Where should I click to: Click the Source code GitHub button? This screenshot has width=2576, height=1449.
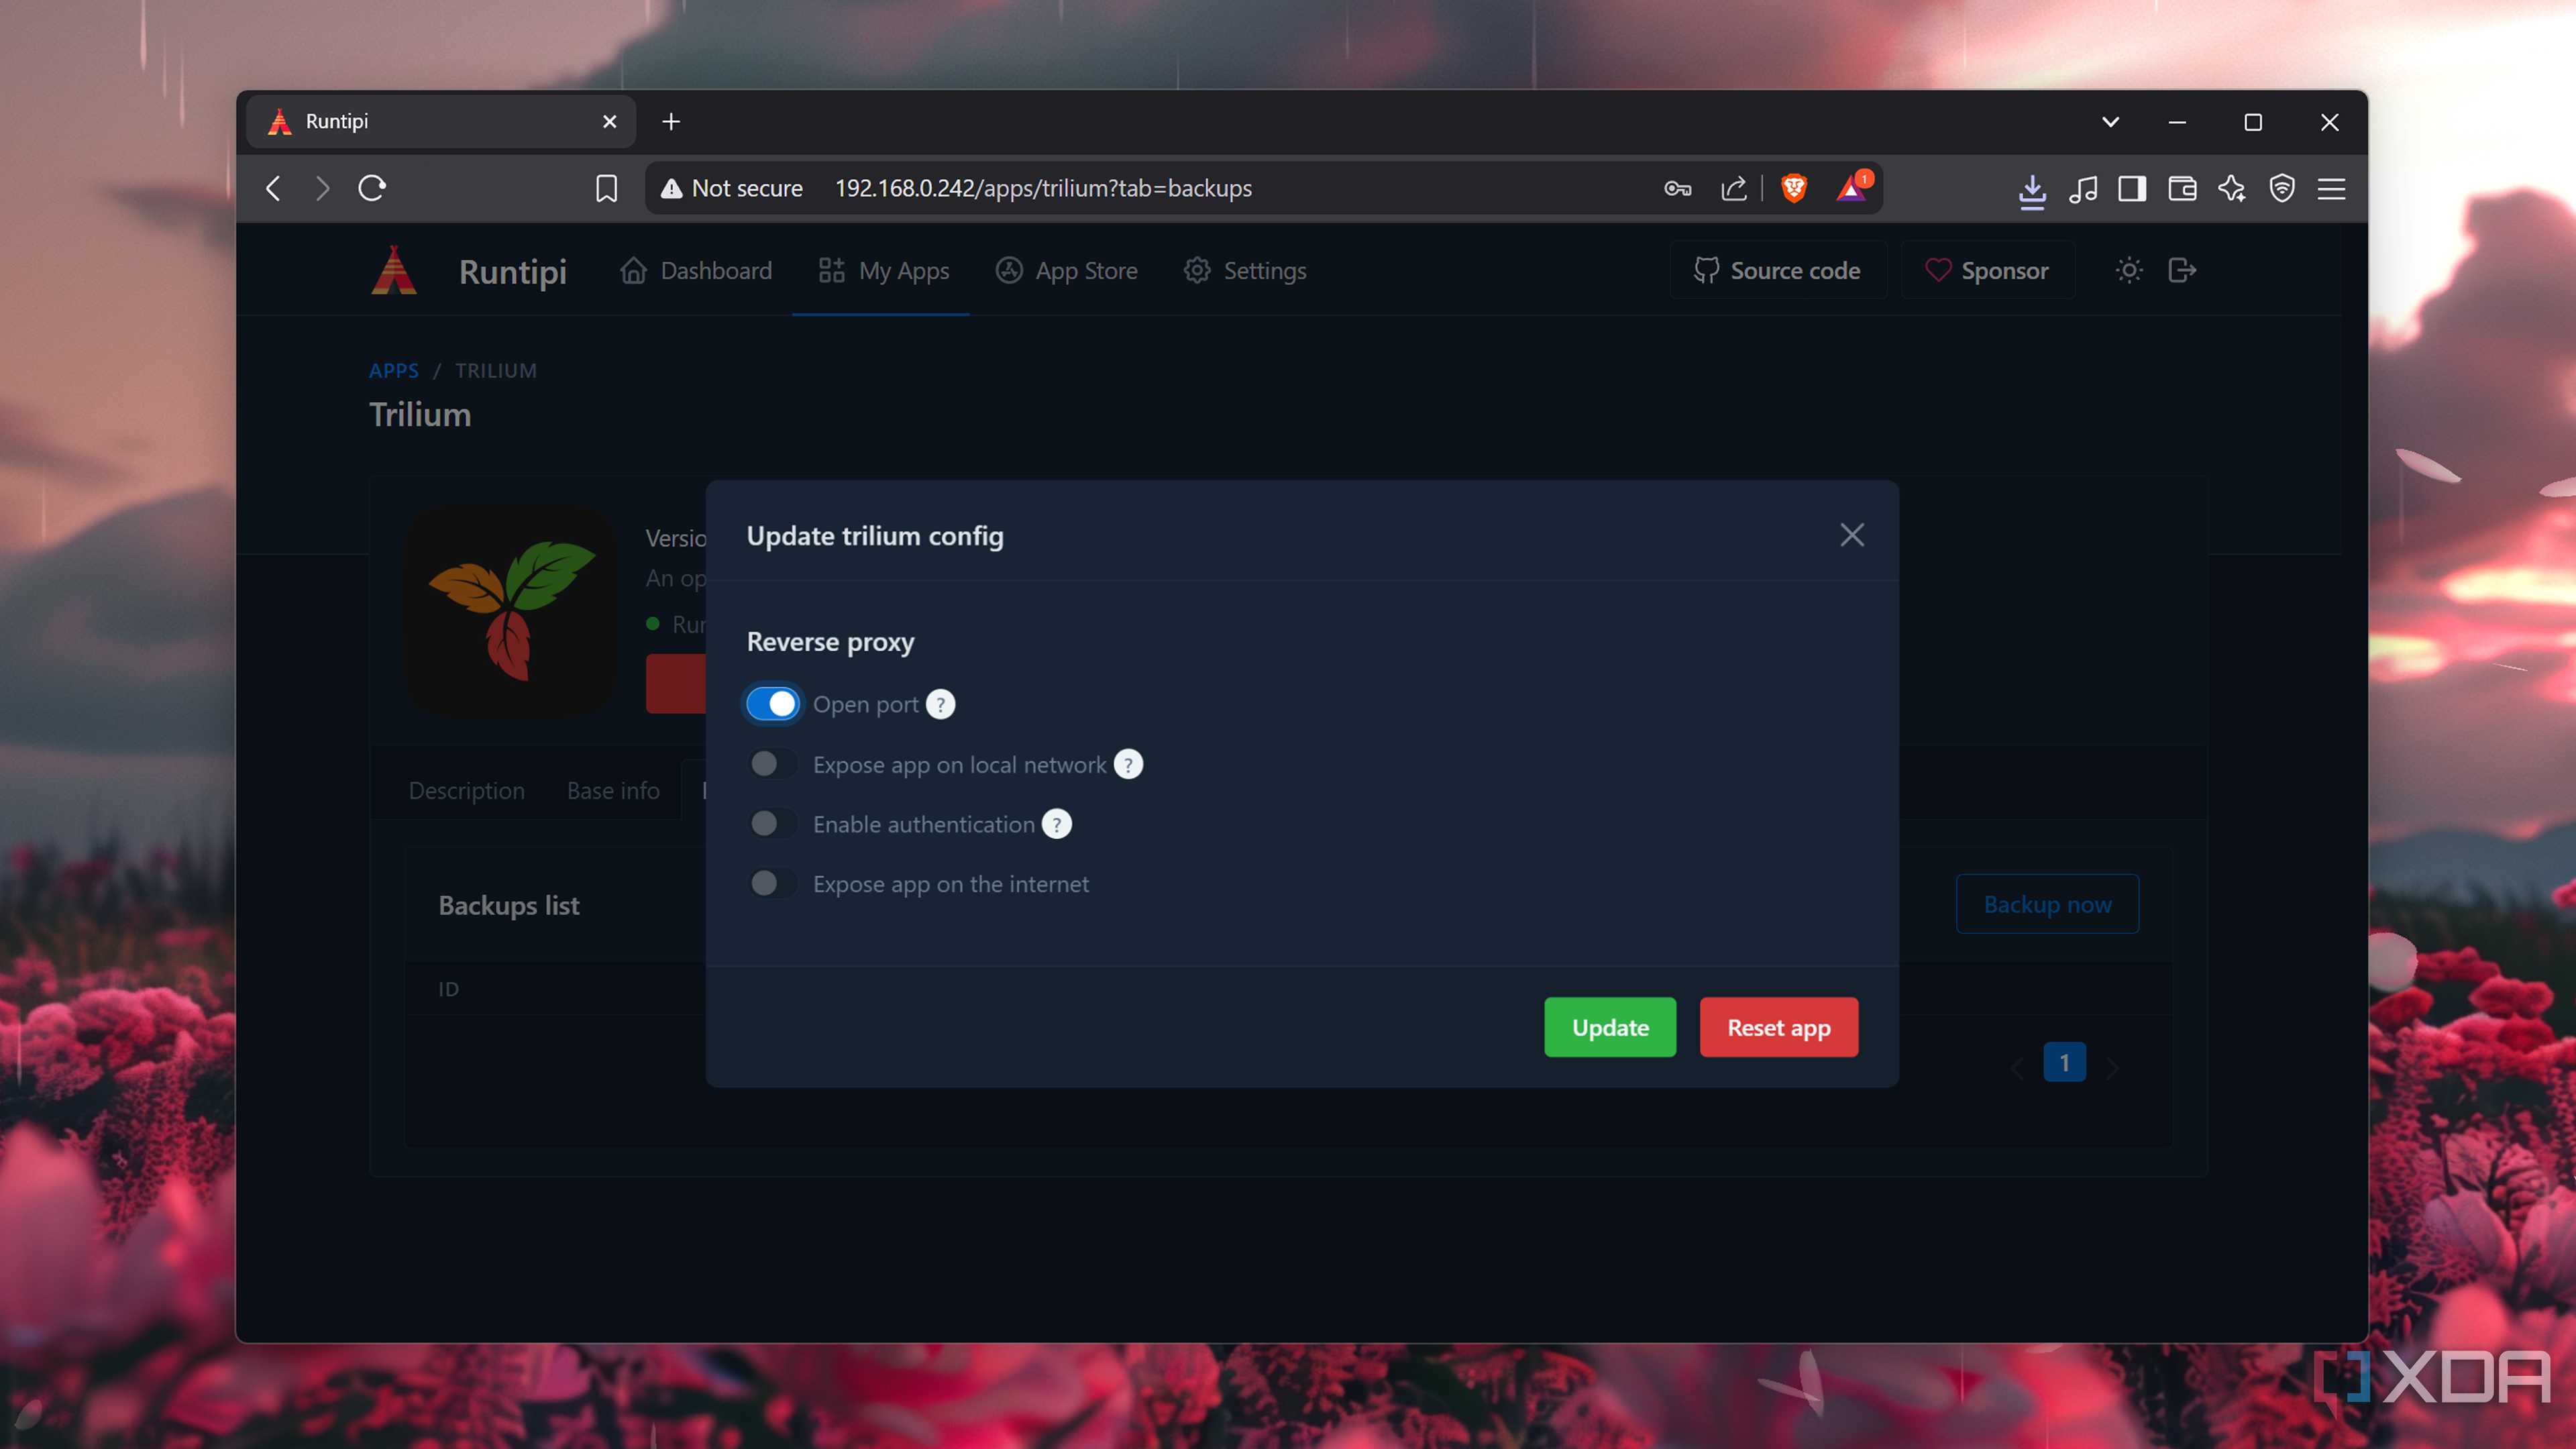point(1778,270)
